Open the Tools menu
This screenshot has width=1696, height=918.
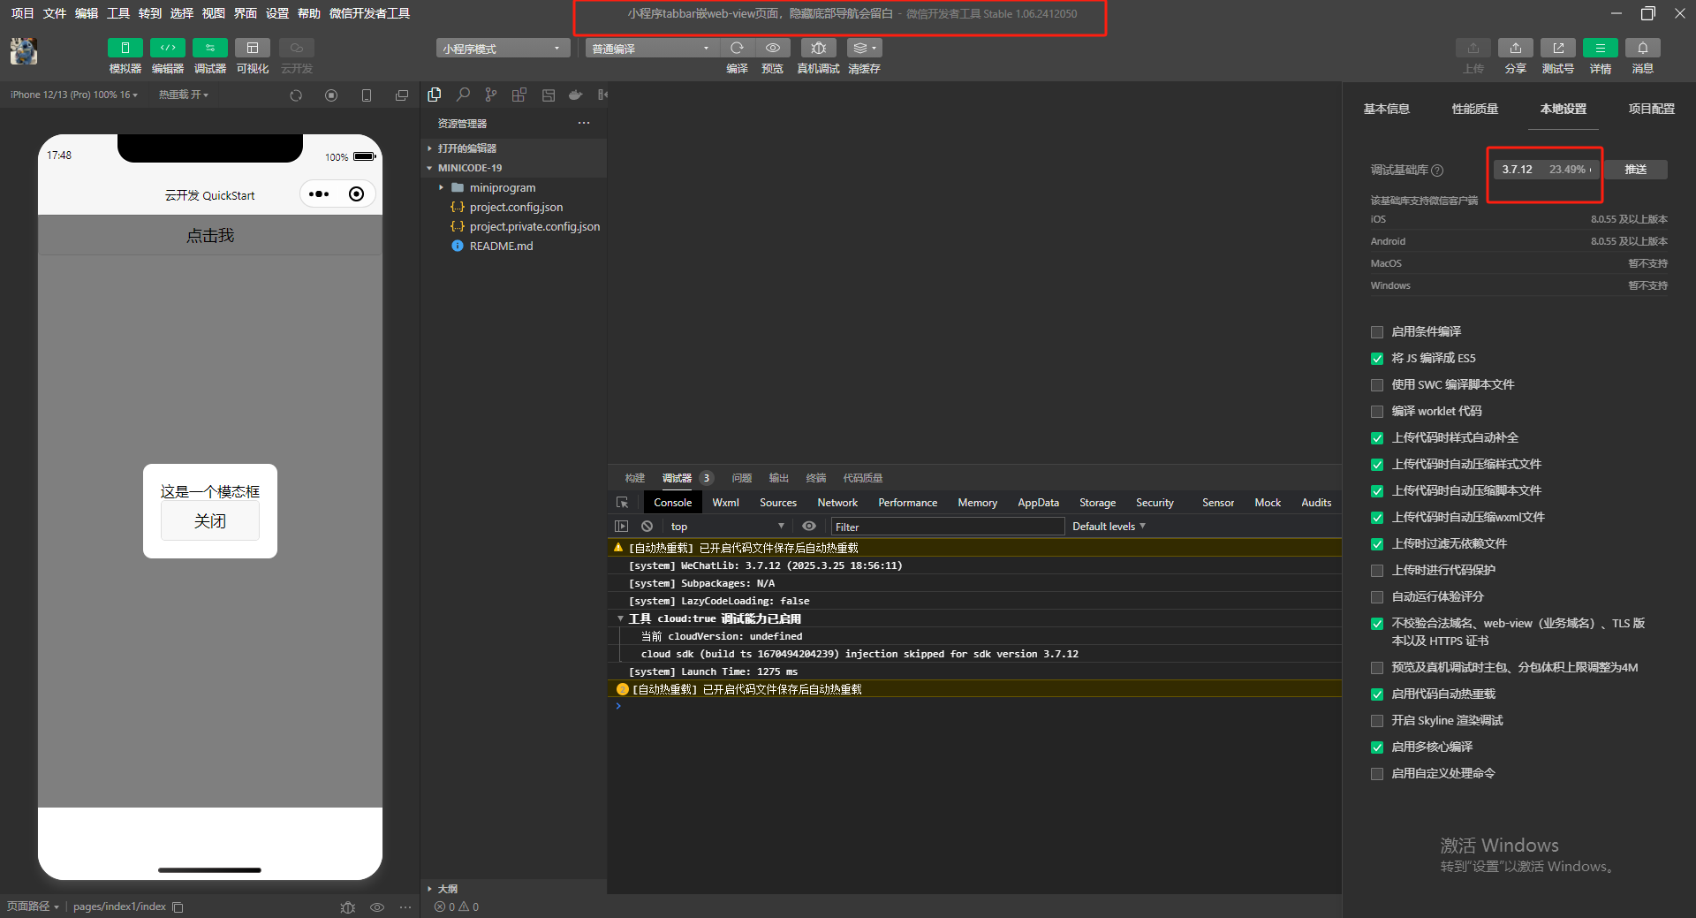(x=117, y=13)
